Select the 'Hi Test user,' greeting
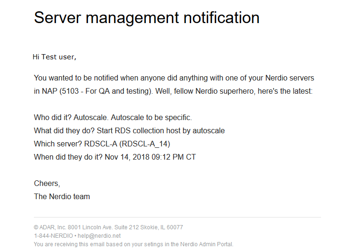The image size is (346, 250). coord(54,57)
